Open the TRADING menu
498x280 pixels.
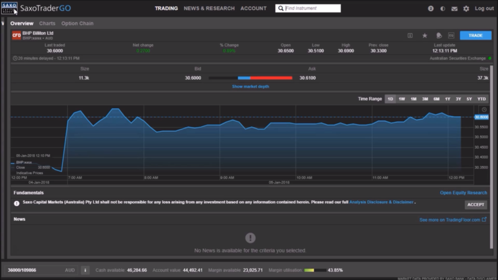[166, 8]
